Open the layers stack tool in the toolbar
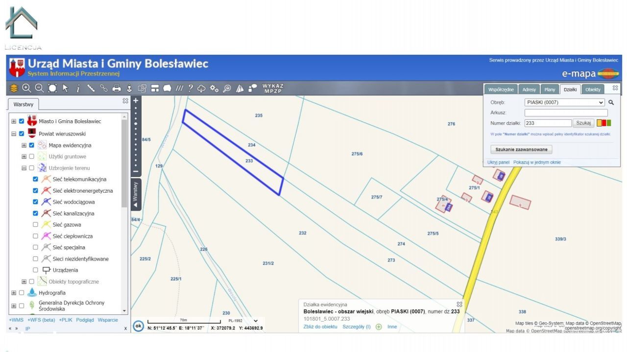 point(14,88)
